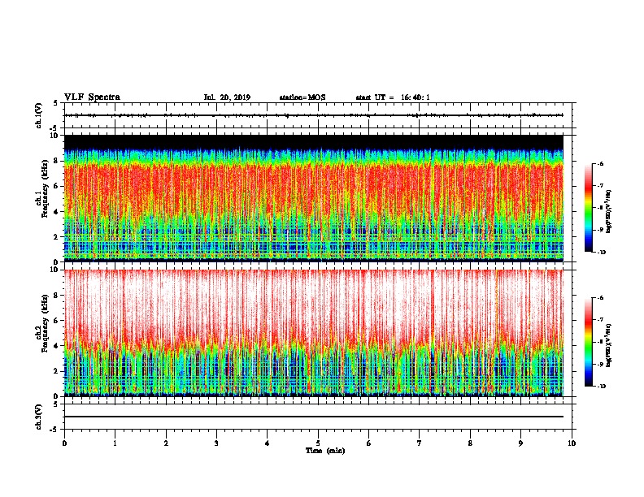The height and width of the screenshot is (497, 644).
Task: Click the "-5" tick on ch.3(V) axis
Action: point(54,430)
